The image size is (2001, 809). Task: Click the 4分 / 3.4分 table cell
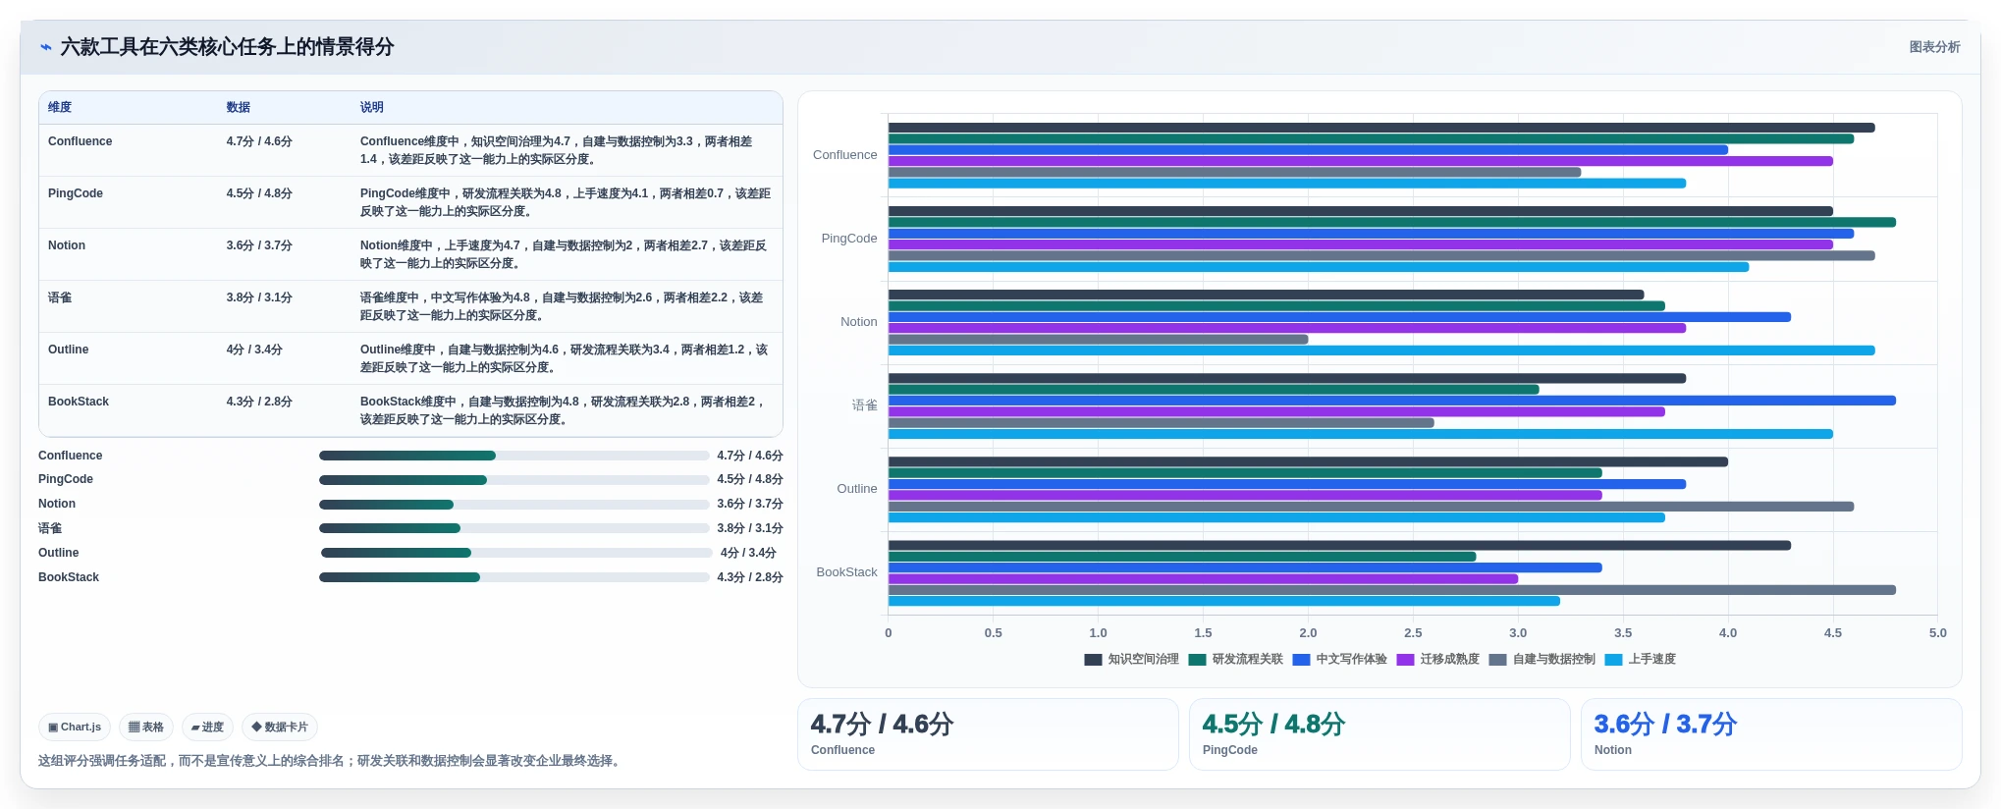254,350
